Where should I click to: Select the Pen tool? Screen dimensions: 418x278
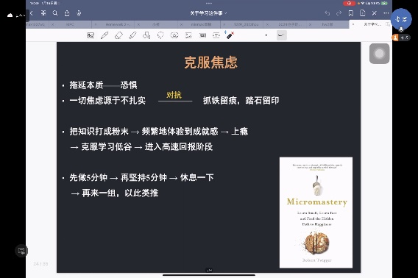(x=104, y=35)
